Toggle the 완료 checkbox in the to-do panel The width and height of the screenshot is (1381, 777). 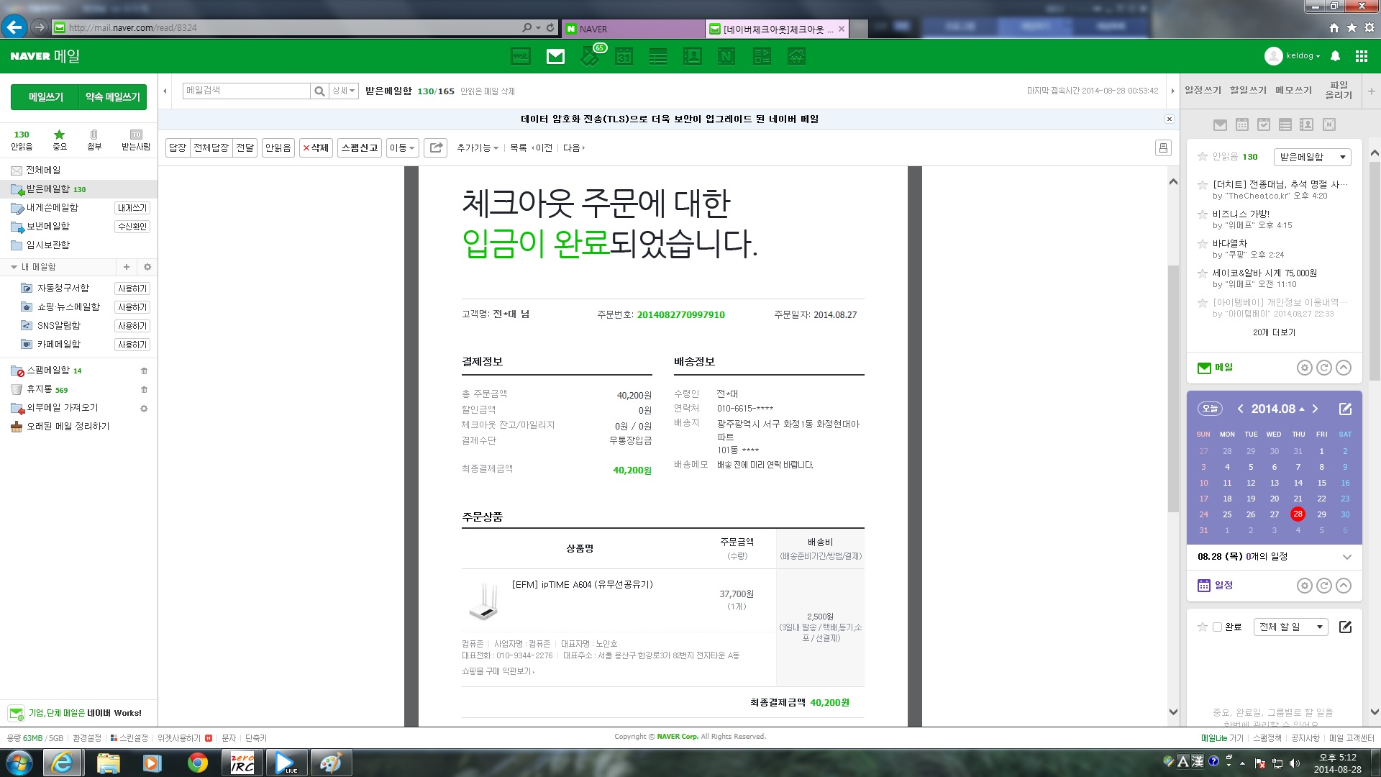(1217, 627)
